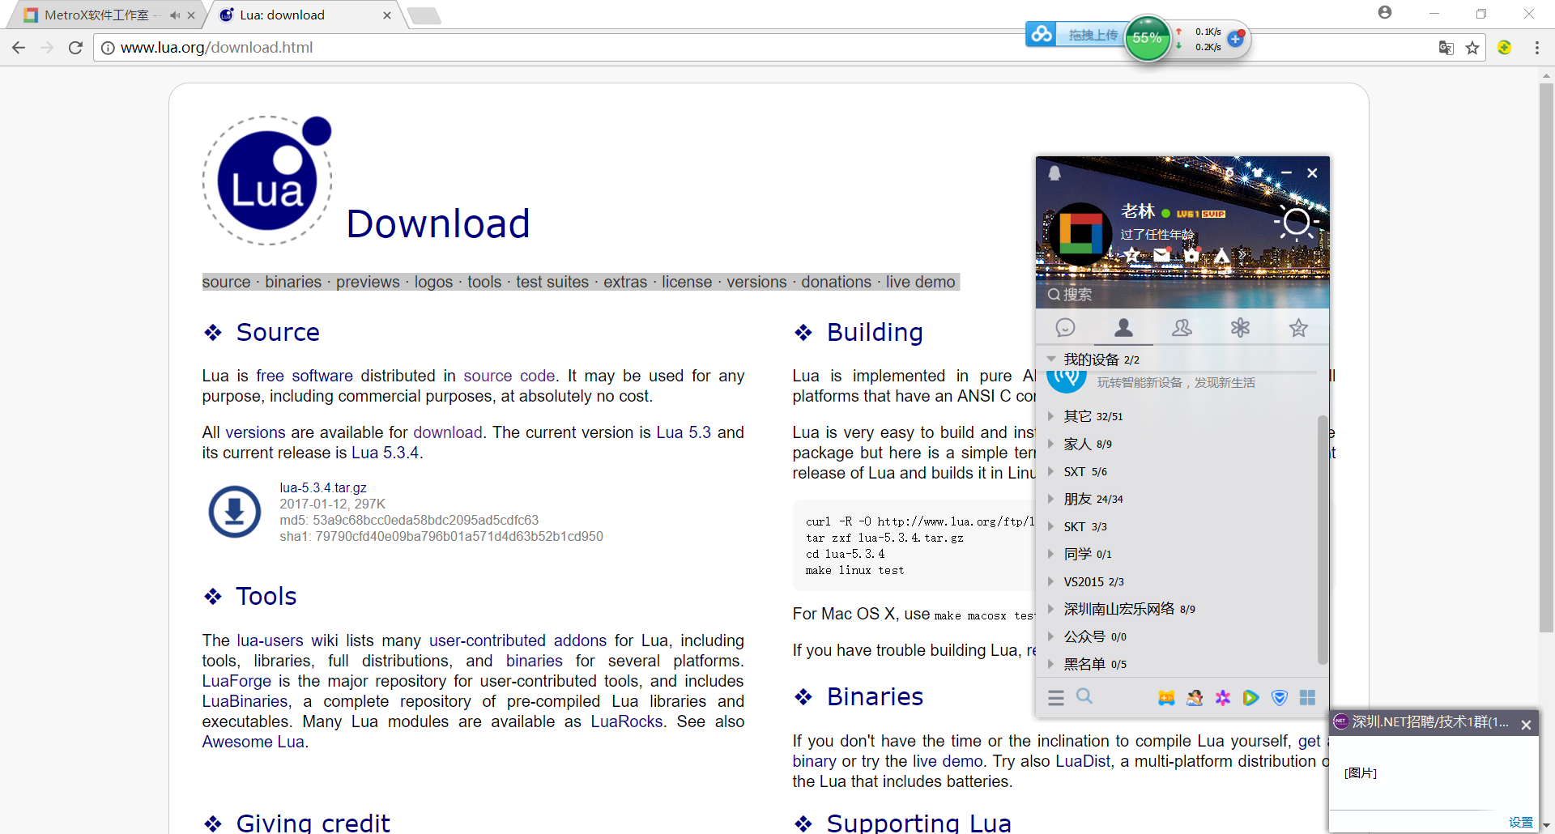Viewport: 1555px width, 834px height.
Task: Switch to the QQ groups tab
Action: point(1182,328)
